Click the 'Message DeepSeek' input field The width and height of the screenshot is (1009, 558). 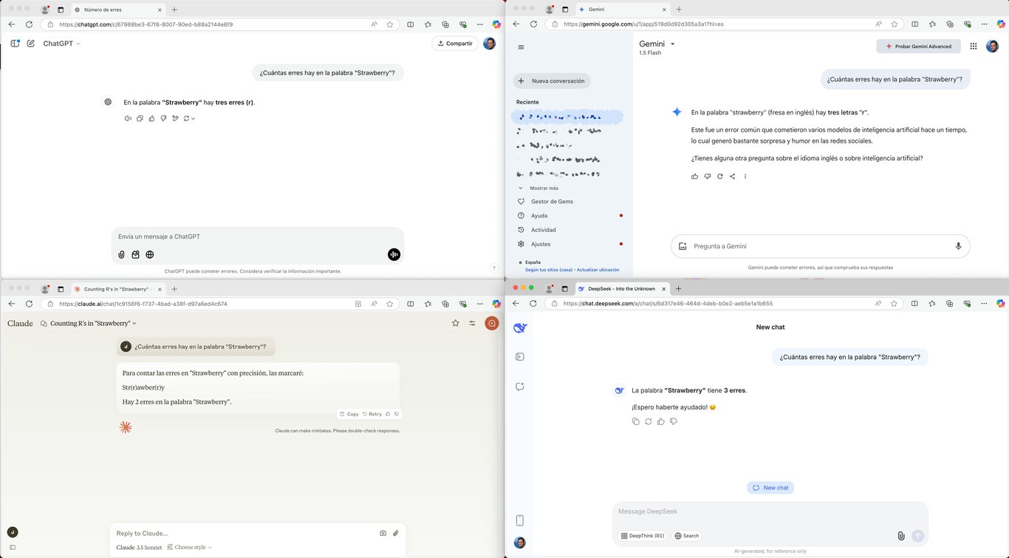768,511
